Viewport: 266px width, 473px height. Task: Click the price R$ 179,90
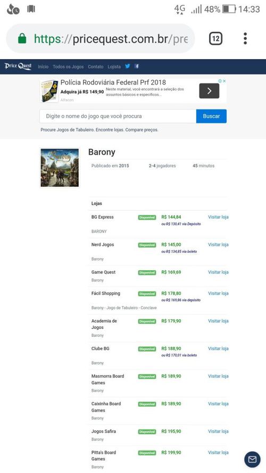(171, 321)
